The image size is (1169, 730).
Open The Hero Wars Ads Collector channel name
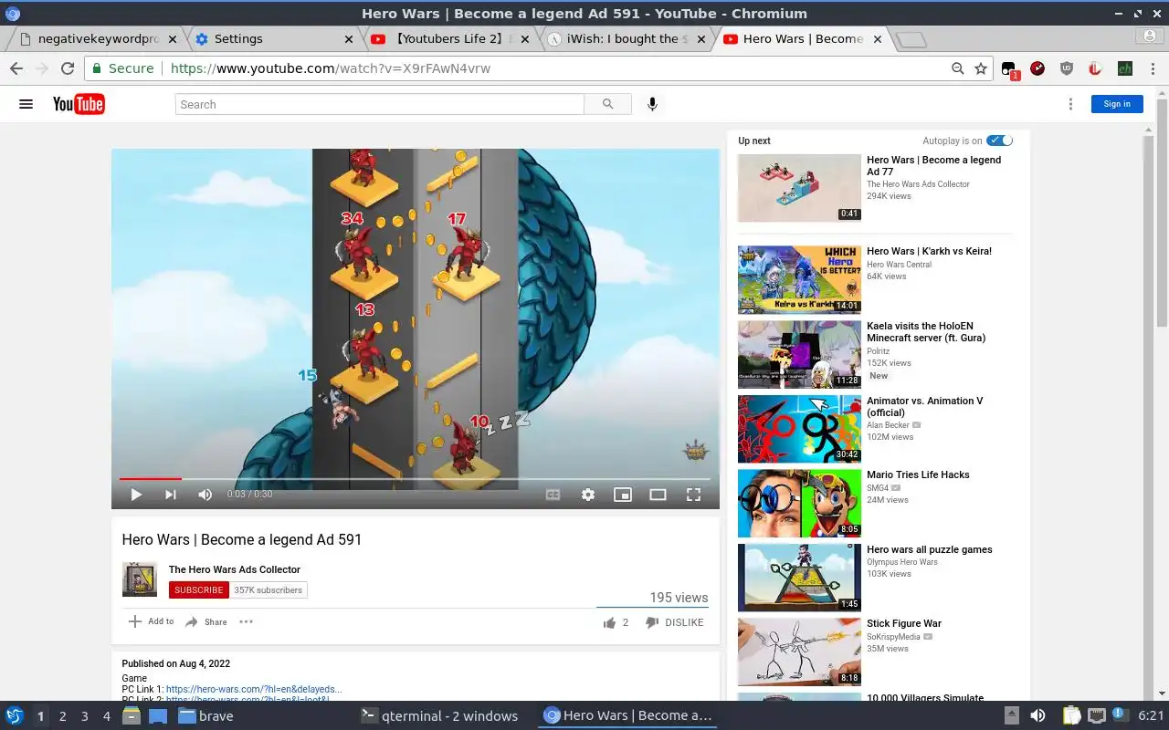235,569
